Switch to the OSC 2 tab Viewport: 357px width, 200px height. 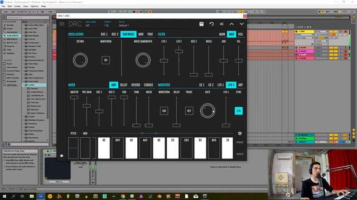pyautogui.click(x=115, y=34)
